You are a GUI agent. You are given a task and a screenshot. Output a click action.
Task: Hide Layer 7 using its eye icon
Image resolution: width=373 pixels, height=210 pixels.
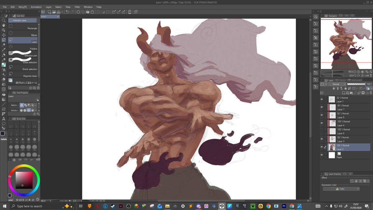point(322,107)
